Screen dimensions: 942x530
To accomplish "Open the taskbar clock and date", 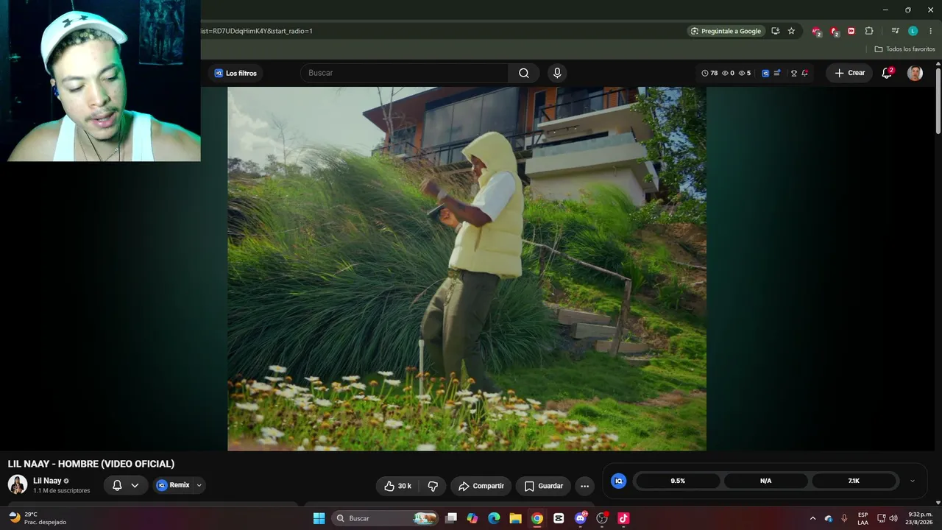I will (920, 518).
